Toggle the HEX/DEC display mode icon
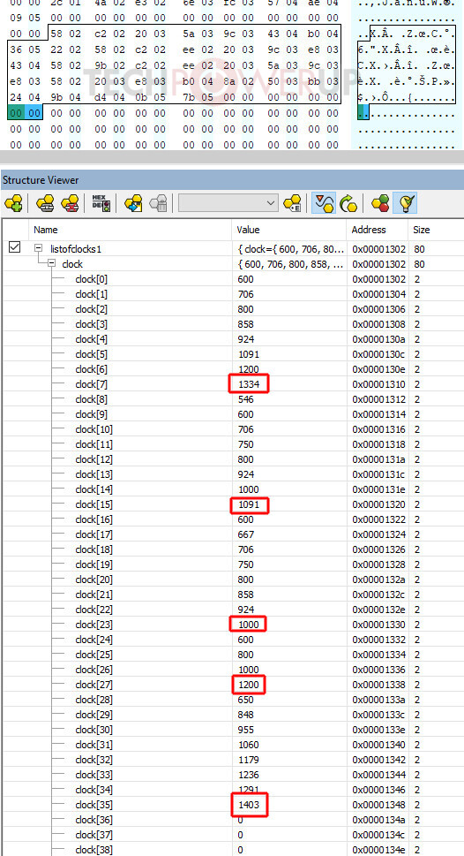The image size is (464, 856). 101,204
